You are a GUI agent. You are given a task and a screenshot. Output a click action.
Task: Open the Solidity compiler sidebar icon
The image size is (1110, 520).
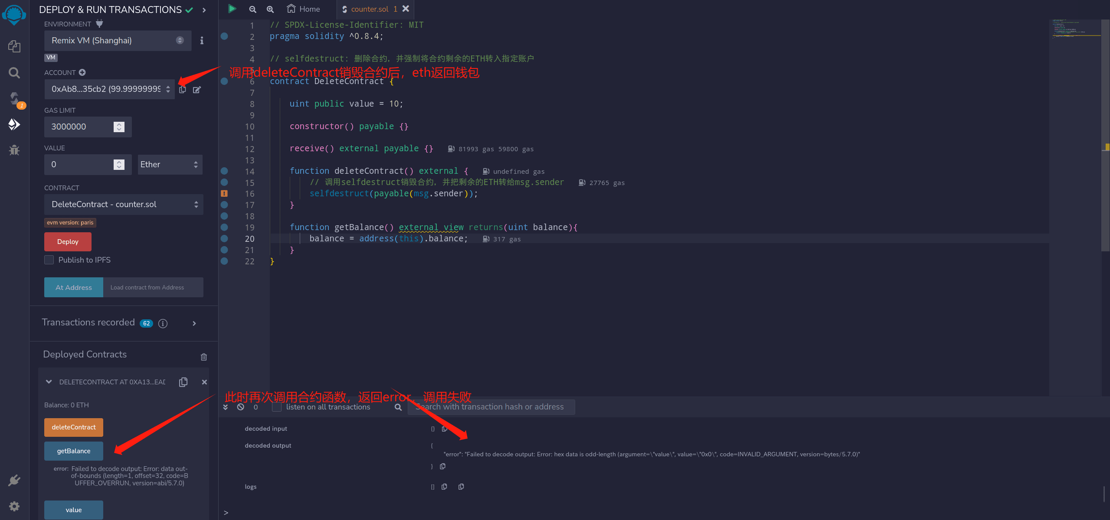[x=14, y=99]
